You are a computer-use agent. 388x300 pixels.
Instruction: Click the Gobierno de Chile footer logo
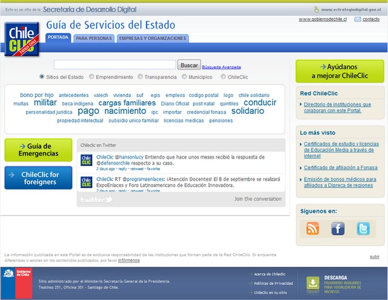click(18, 283)
